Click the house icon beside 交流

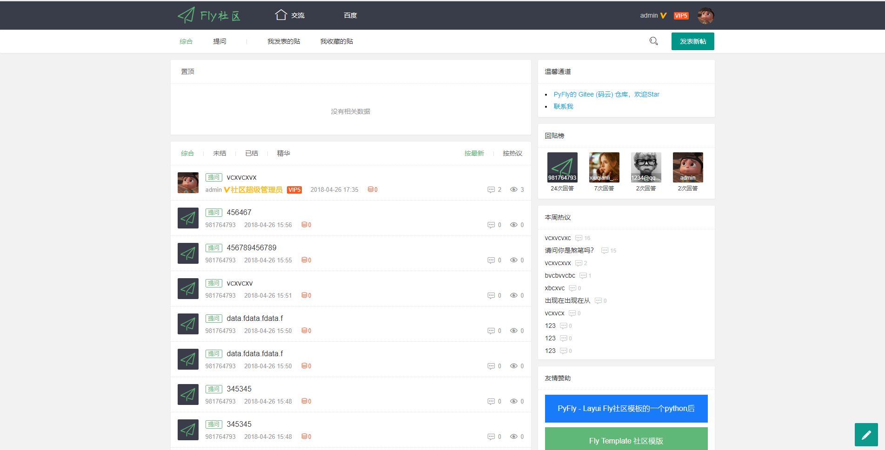280,15
